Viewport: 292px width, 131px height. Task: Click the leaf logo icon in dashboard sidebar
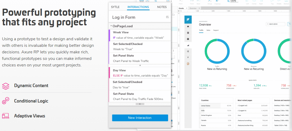[188, 19]
